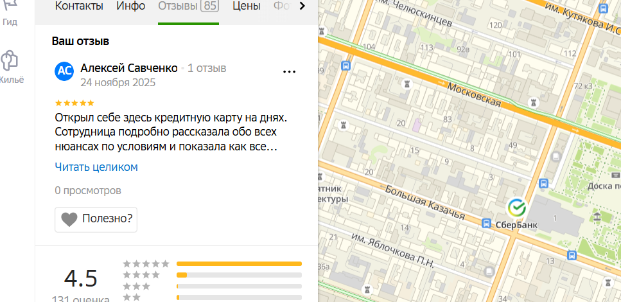Click the five-star rating of the review

tap(74, 103)
